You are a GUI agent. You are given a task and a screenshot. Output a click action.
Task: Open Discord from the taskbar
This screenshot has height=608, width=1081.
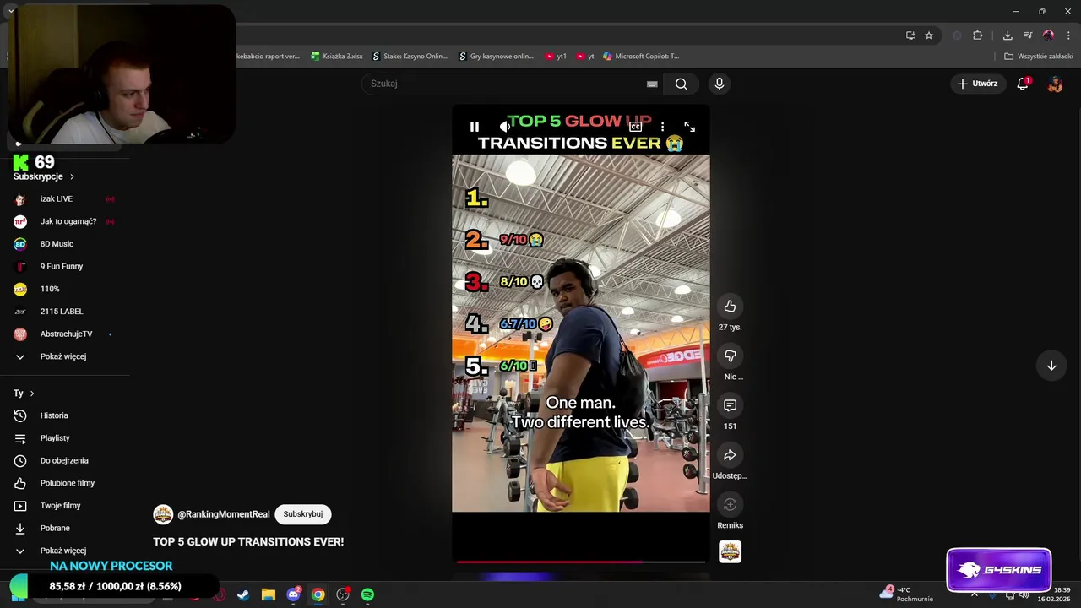click(x=293, y=594)
